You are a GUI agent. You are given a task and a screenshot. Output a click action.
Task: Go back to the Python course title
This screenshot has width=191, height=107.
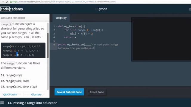102,9
